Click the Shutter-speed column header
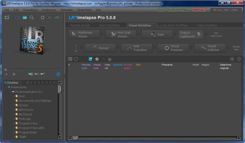 click(x=128, y=66)
